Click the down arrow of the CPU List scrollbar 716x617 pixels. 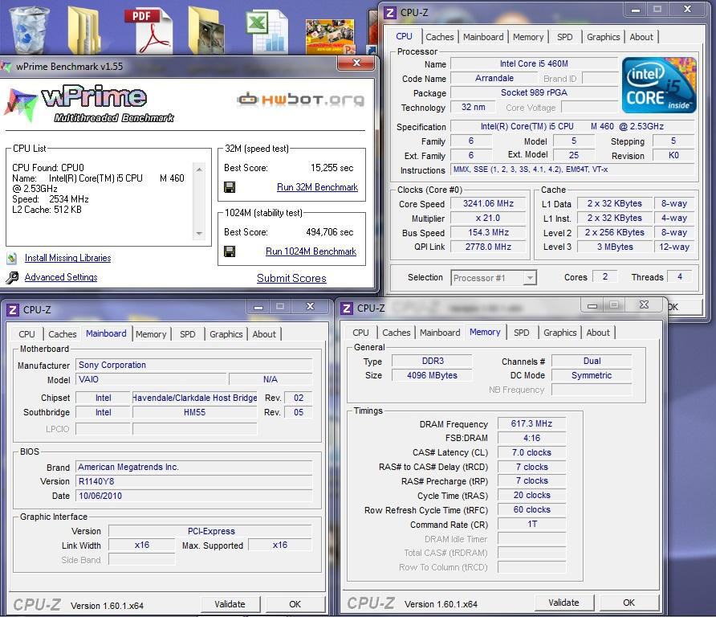coord(200,234)
